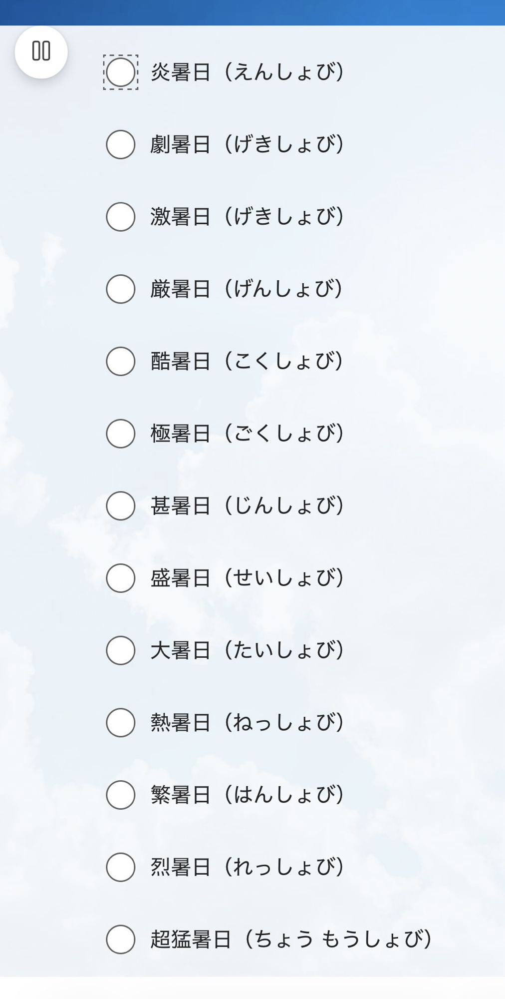Choose the 劇暑日 radio option
Image resolution: width=505 pixels, height=999 pixels.
[121, 145]
